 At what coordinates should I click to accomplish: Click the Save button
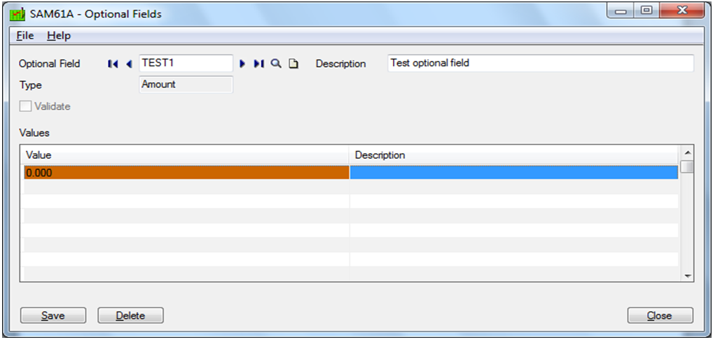pyautogui.click(x=53, y=316)
